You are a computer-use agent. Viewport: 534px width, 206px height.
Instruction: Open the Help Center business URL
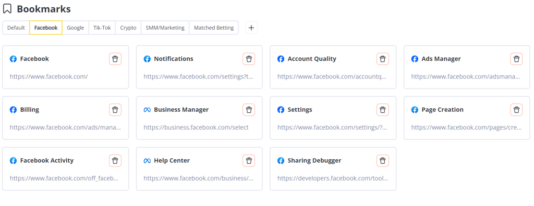point(199,178)
